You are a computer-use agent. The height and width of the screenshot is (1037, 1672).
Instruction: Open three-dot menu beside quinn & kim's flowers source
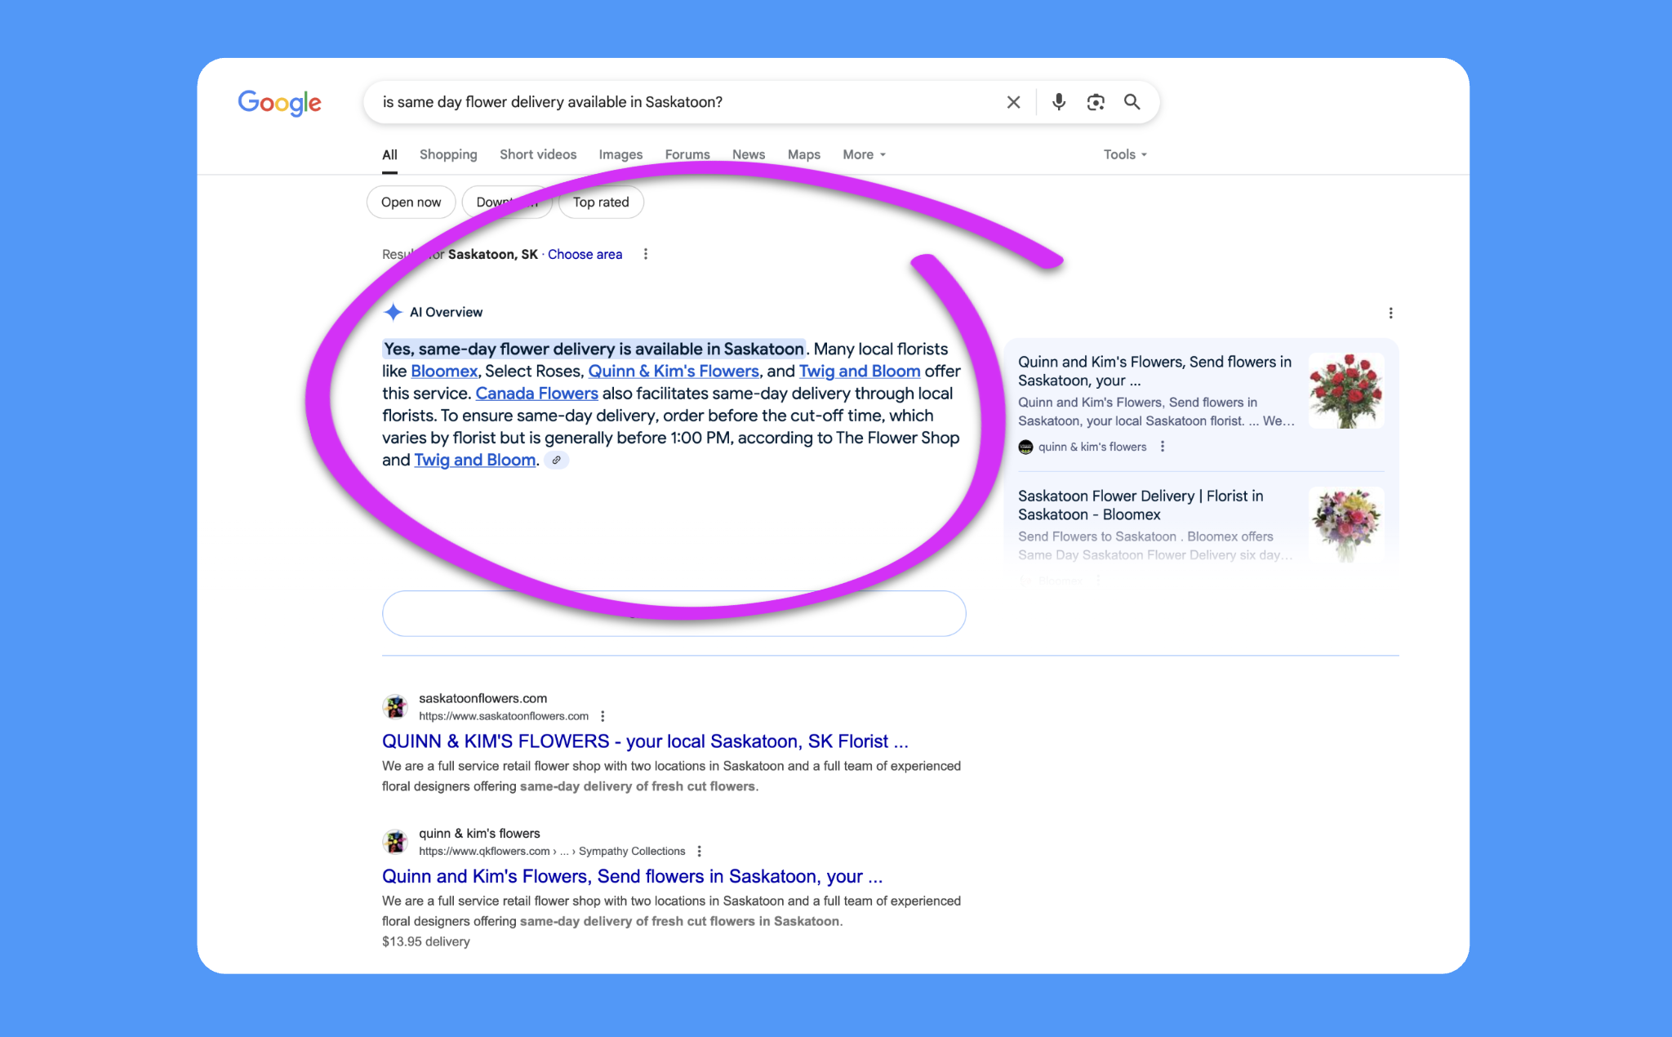[x=1163, y=447]
